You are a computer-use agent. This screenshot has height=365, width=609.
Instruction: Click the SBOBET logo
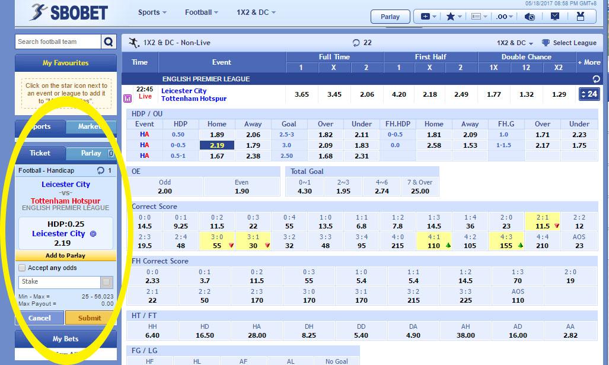click(68, 12)
